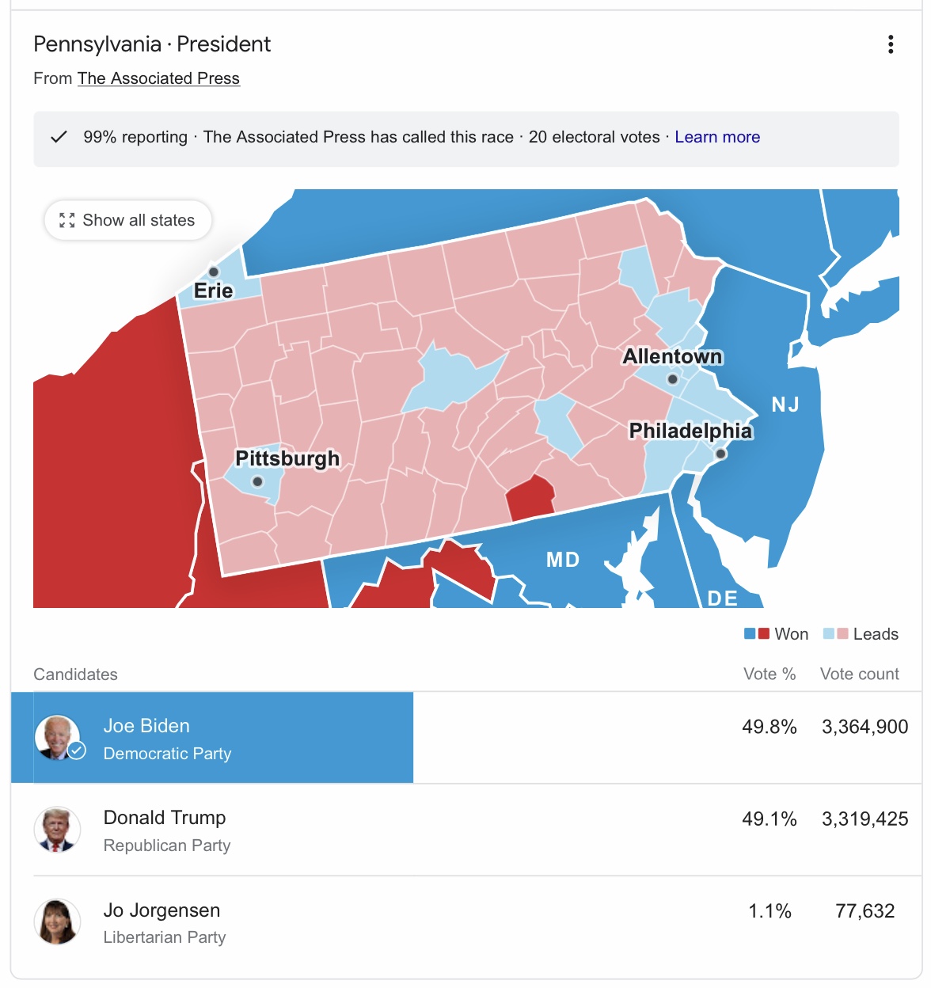Image resolution: width=931 pixels, height=988 pixels.
Task: Click the dark blue Won legend swatch
Action: tap(750, 634)
